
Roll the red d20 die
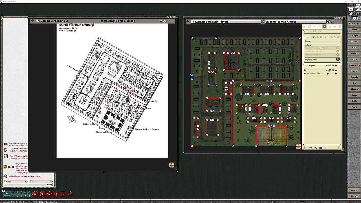[x=35, y=194]
